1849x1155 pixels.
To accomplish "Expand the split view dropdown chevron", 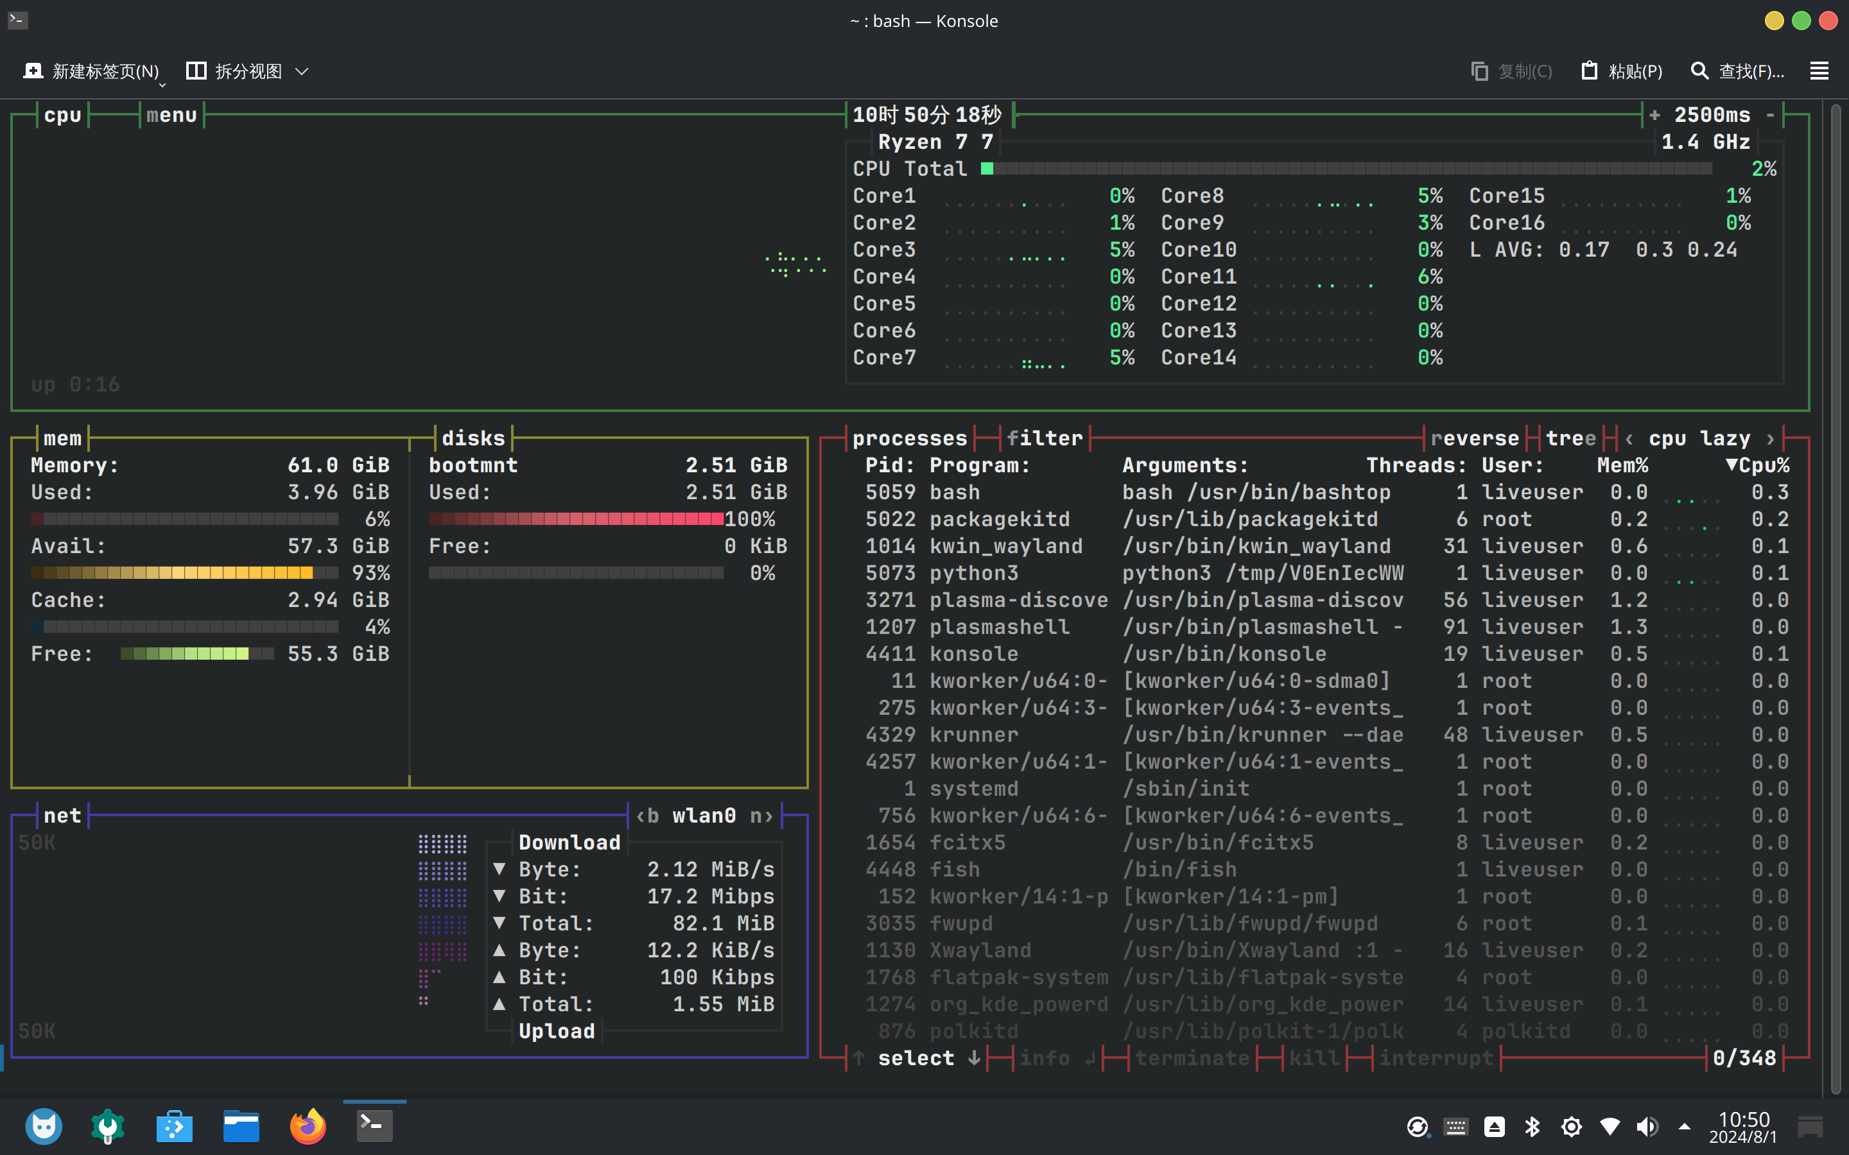I will point(302,71).
